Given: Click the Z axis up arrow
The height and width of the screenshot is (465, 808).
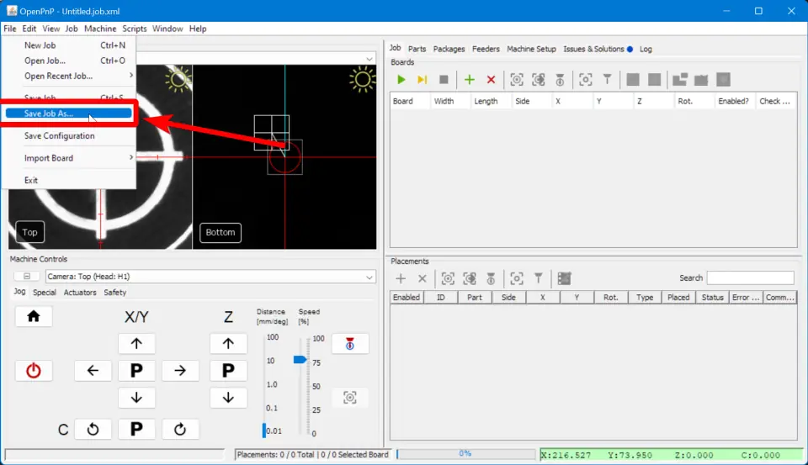Looking at the screenshot, I should (228, 343).
